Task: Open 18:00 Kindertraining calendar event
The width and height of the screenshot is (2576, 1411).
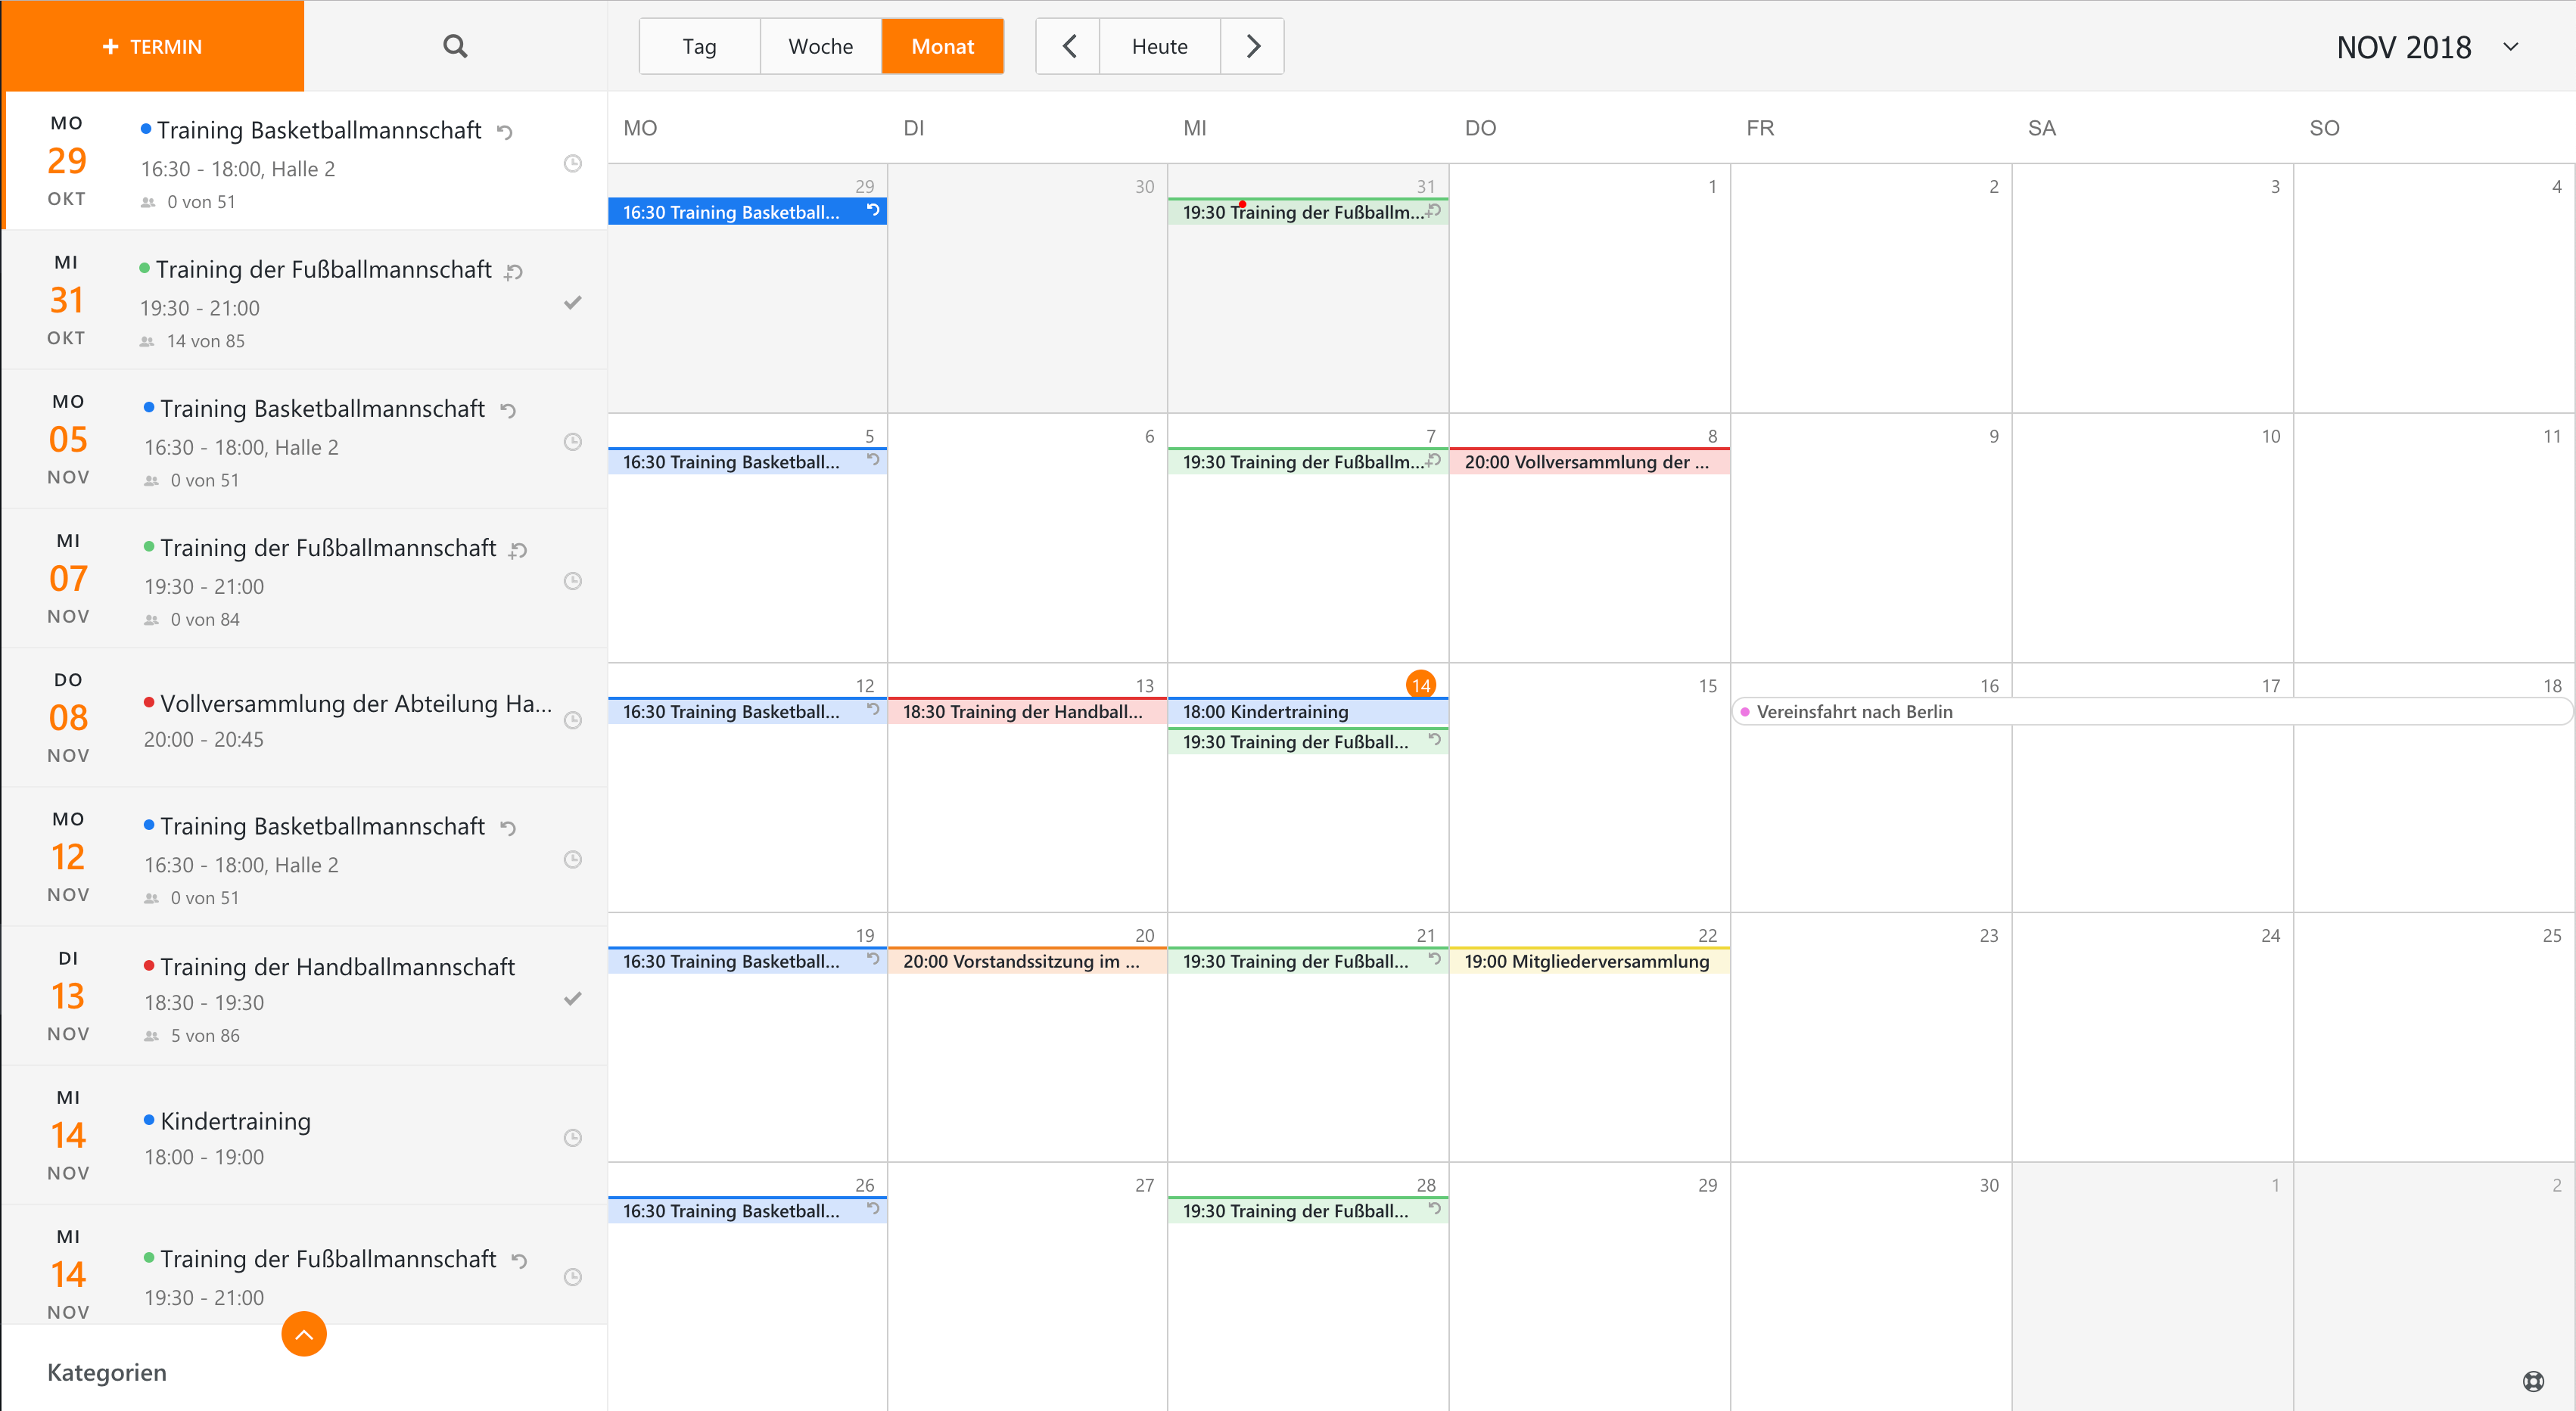Action: [x=1308, y=711]
